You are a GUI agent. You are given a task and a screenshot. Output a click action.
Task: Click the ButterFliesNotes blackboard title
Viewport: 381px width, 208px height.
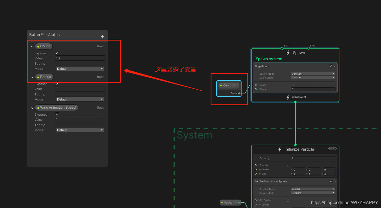click(44, 35)
